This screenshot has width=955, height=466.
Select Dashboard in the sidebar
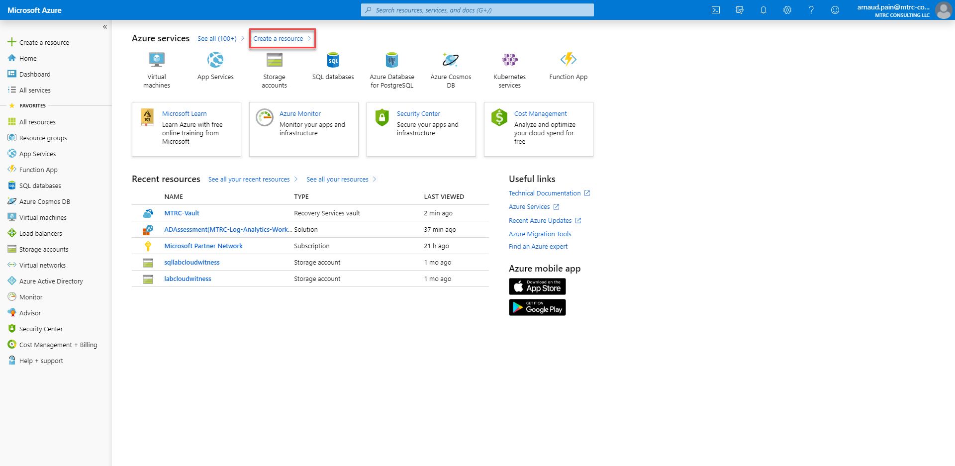[35, 75]
